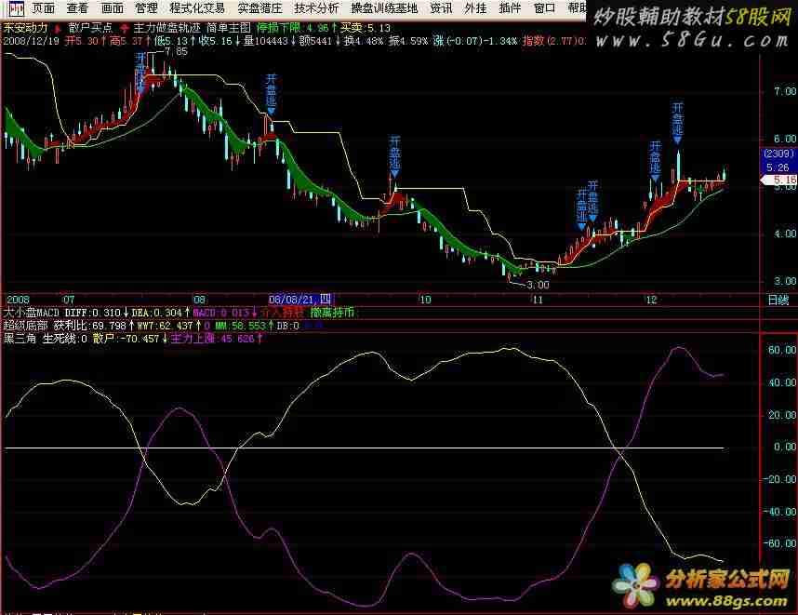This screenshot has height=615, width=798.
Task: Click the red 介入持股 label
Action: point(283,312)
